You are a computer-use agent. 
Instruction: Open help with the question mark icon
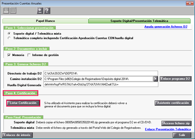pyautogui.click(x=47, y=11)
